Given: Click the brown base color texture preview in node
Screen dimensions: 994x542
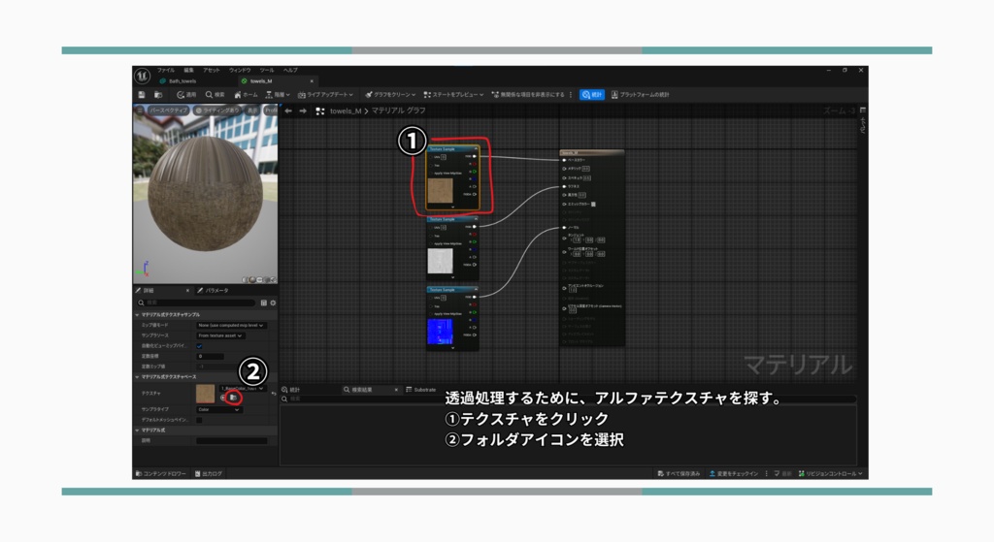Looking at the screenshot, I should pyautogui.click(x=441, y=191).
